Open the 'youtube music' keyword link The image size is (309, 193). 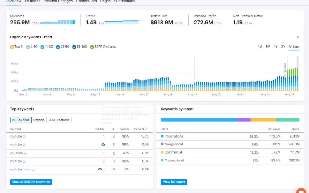coord(21,169)
